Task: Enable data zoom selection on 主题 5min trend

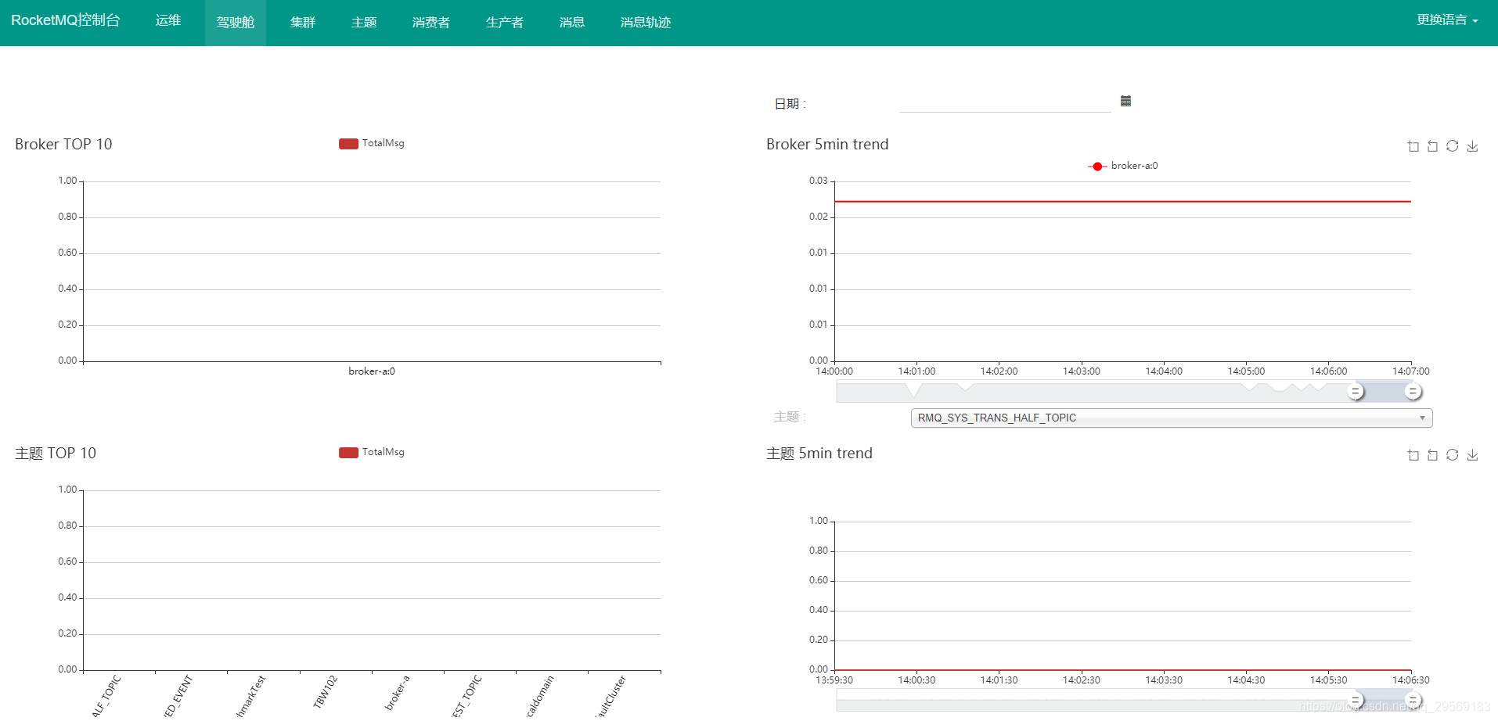Action: (1413, 454)
